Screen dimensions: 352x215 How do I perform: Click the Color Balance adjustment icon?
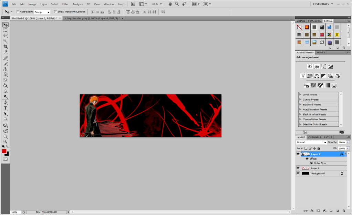[x=317, y=76]
